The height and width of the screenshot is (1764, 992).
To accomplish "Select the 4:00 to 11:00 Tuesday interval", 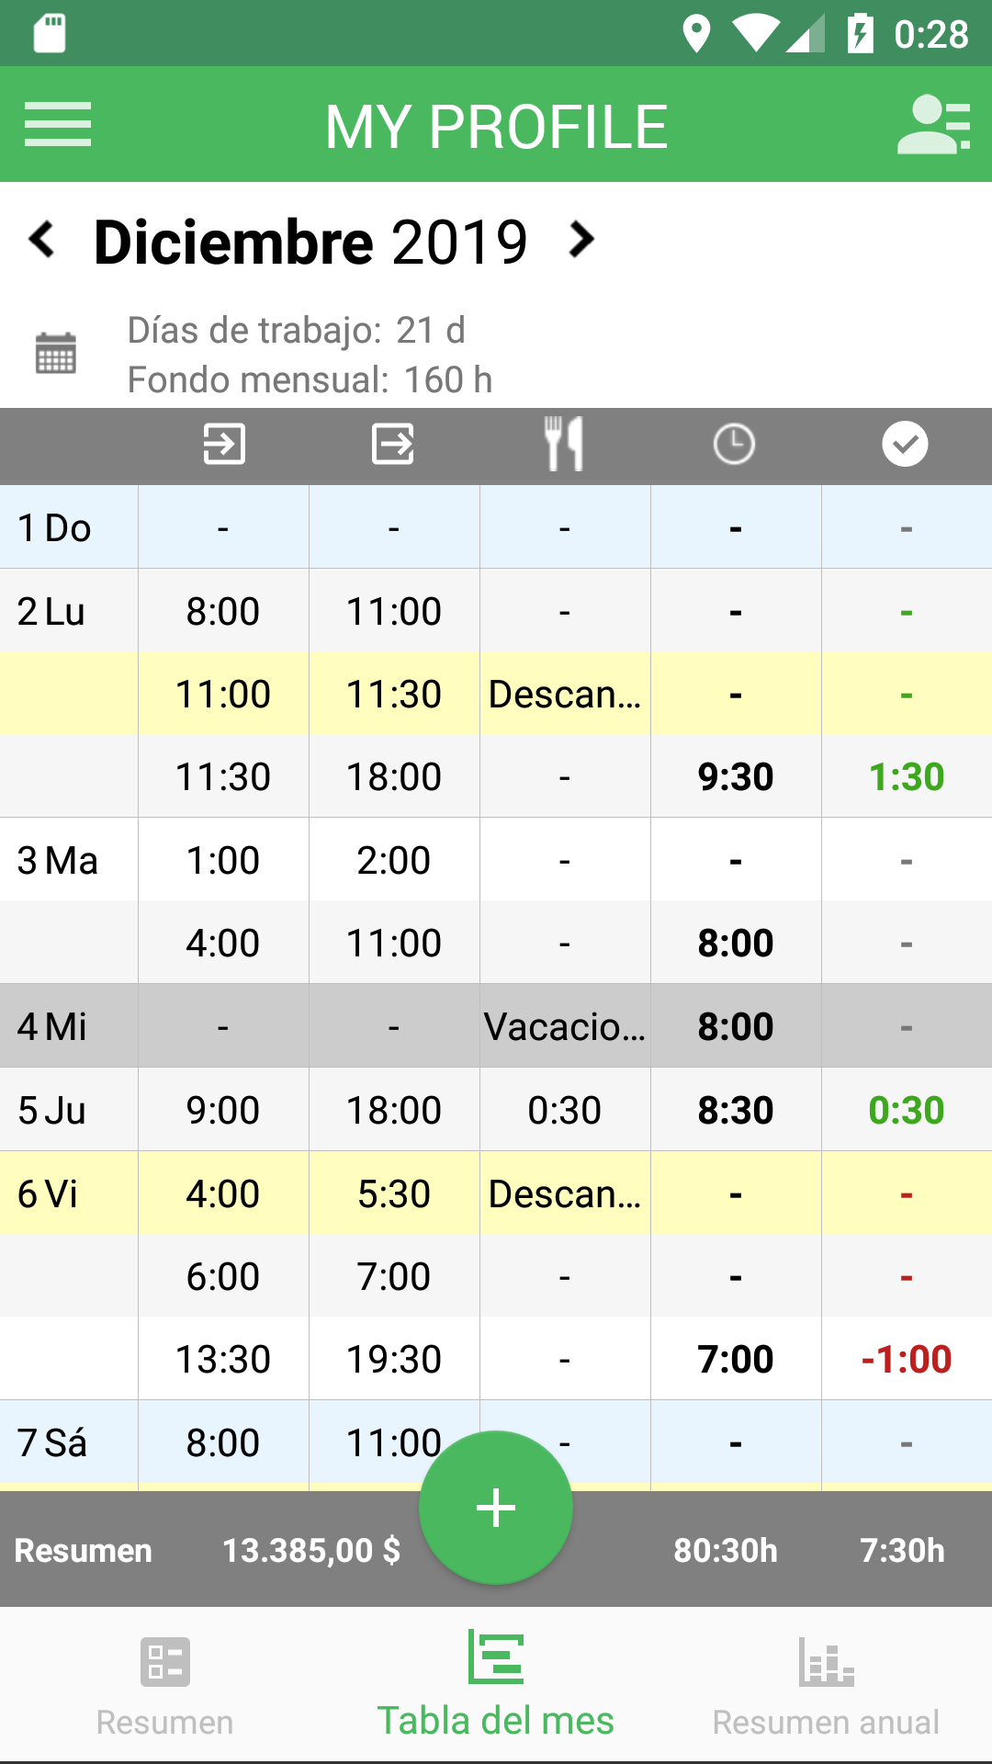I will pyautogui.click(x=496, y=943).
